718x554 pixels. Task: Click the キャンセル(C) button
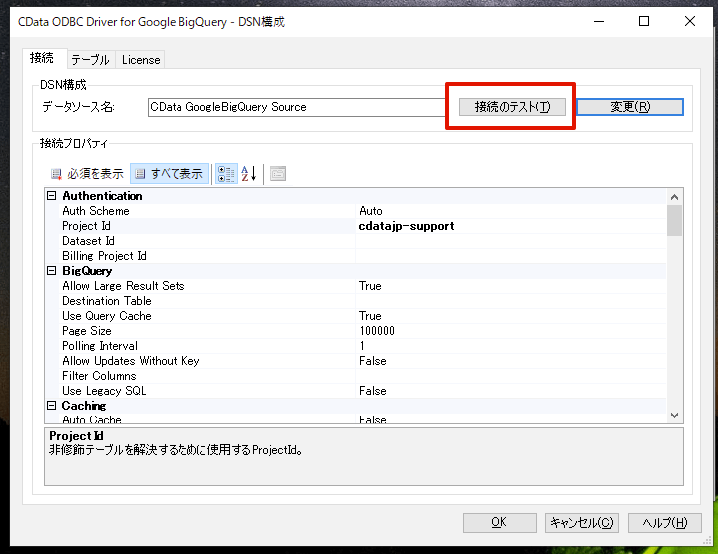point(582,522)
